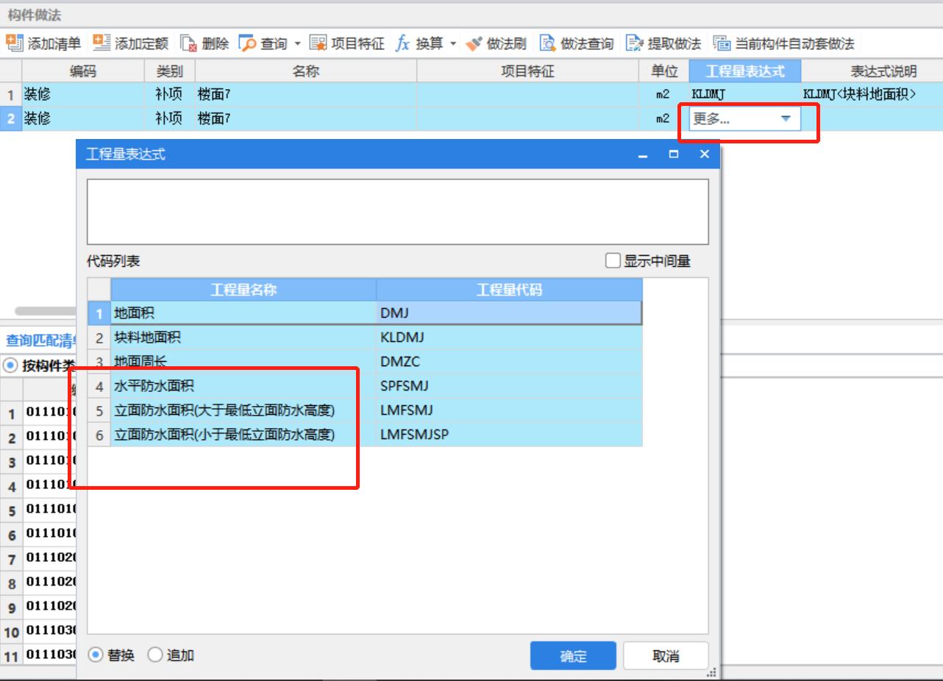Click the 单位 column header

point(664,71)
